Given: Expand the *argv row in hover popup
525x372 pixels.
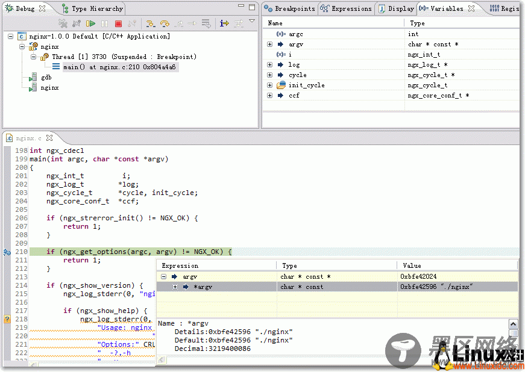Looking at the screenshot, I should [x=175, y=287].
